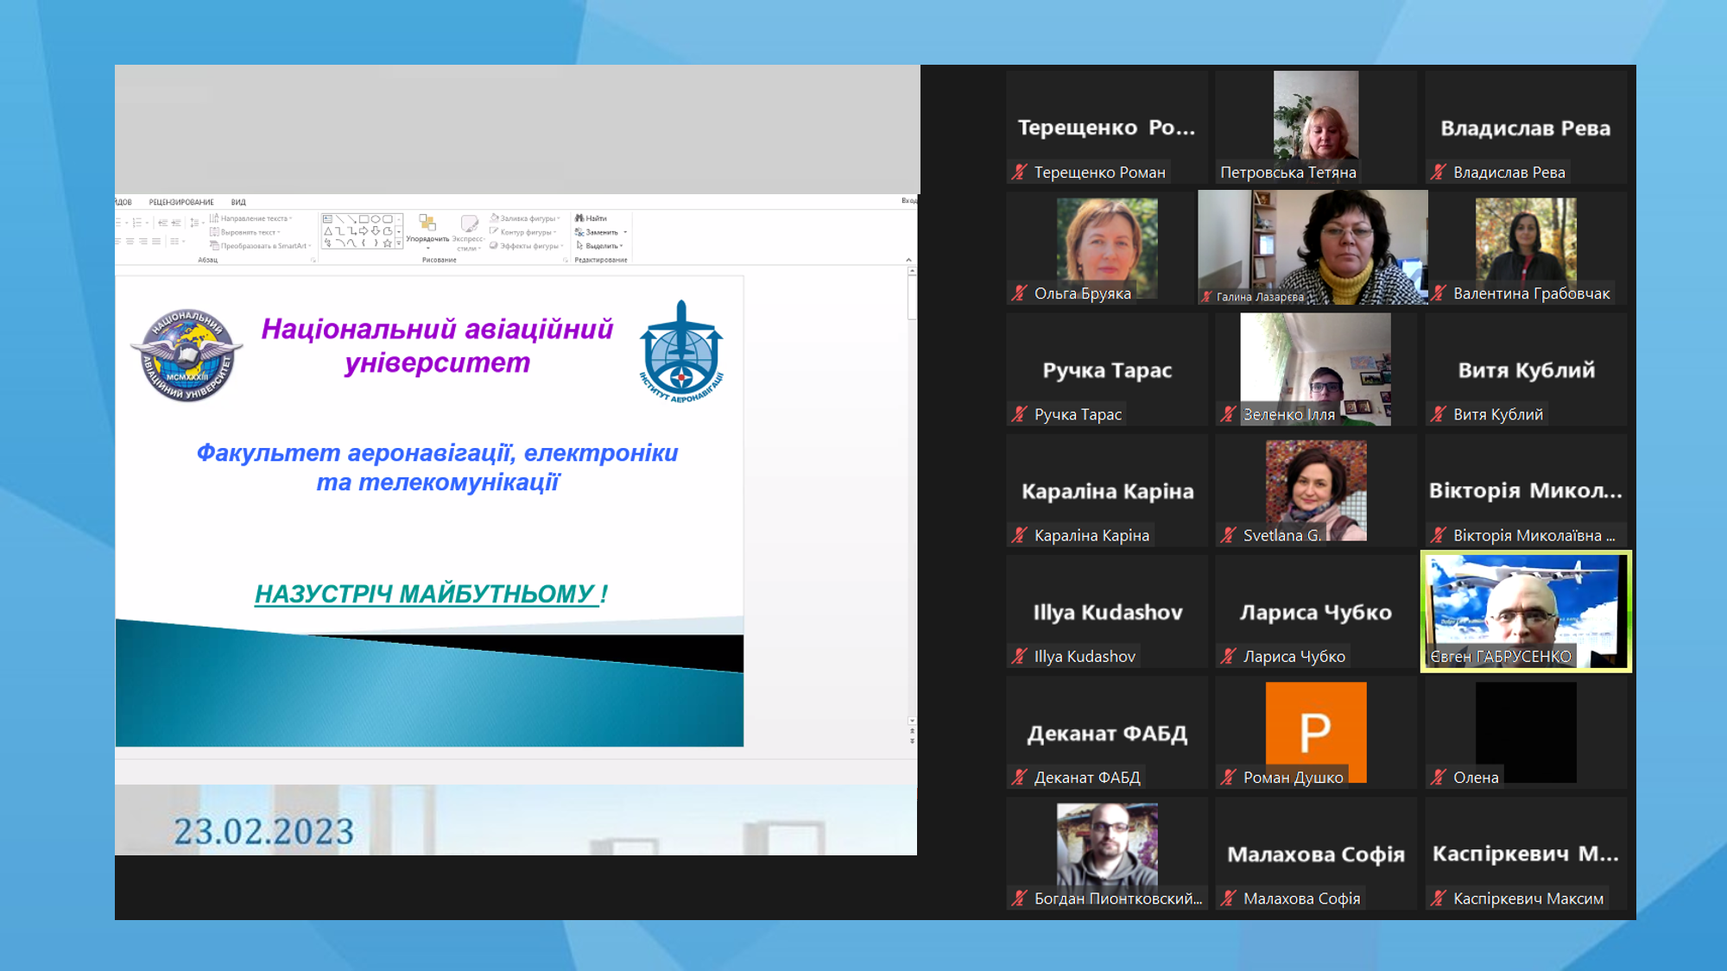Select the star shape in shapes gallery
The image size is (1727, 971).
387,243
